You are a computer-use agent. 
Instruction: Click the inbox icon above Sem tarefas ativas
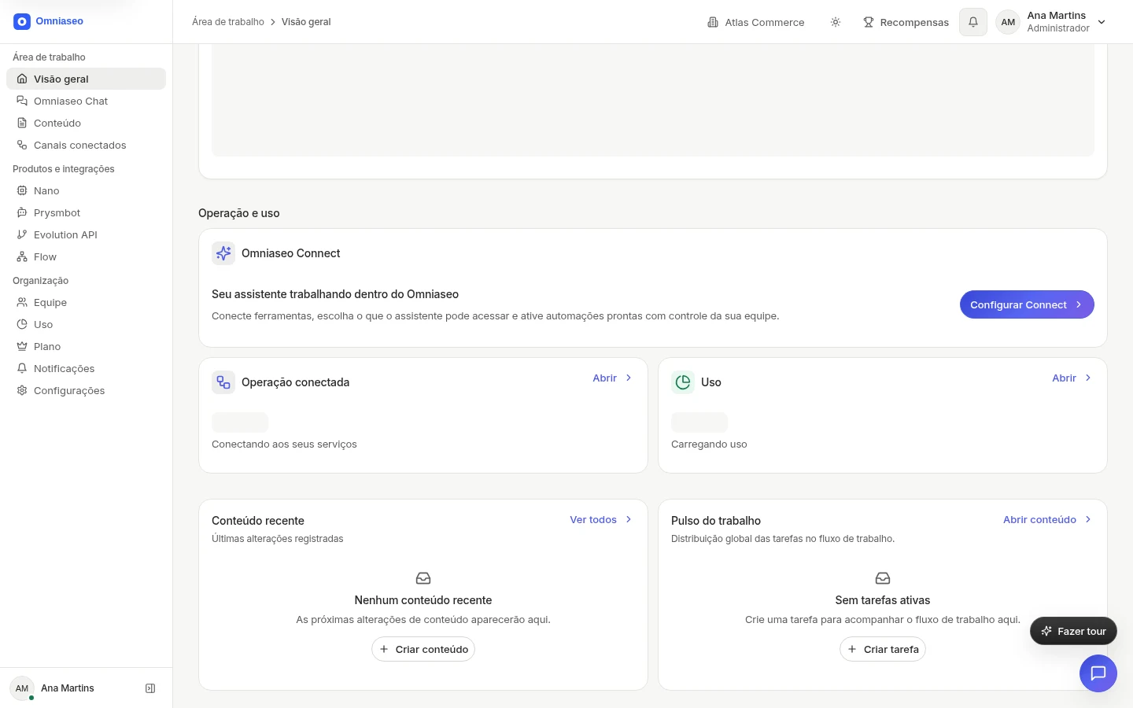(883, 578)
